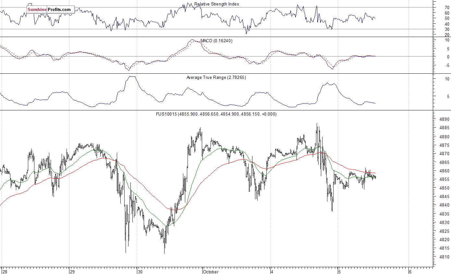Click the 4870 price axis label
Screen dimensions: 451x274
pyautogui.click(x=444, y=154)
